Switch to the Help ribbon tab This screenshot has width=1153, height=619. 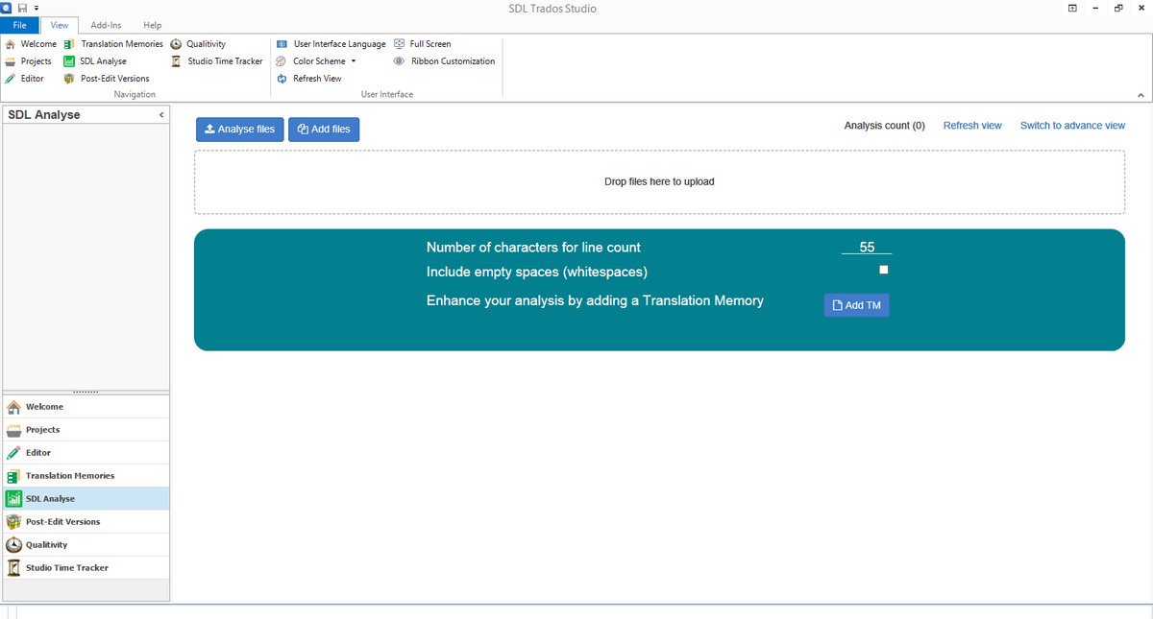point(152,25)
